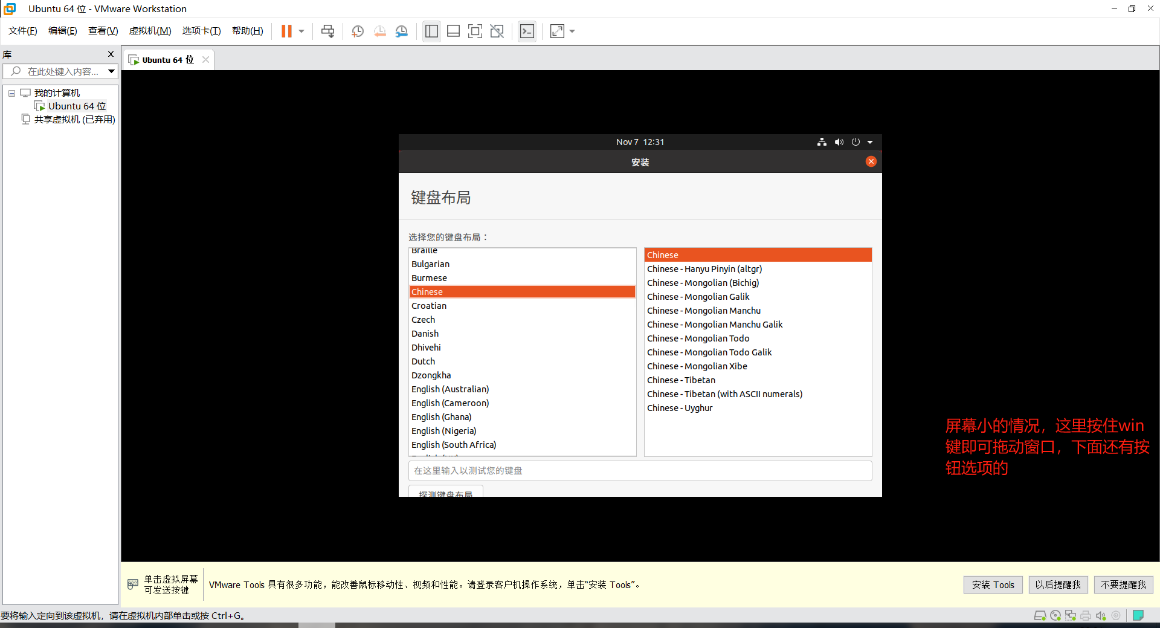1160x628 pixels.
Task: Select 我的计算机 in the library tree
Action: [57, 93]
